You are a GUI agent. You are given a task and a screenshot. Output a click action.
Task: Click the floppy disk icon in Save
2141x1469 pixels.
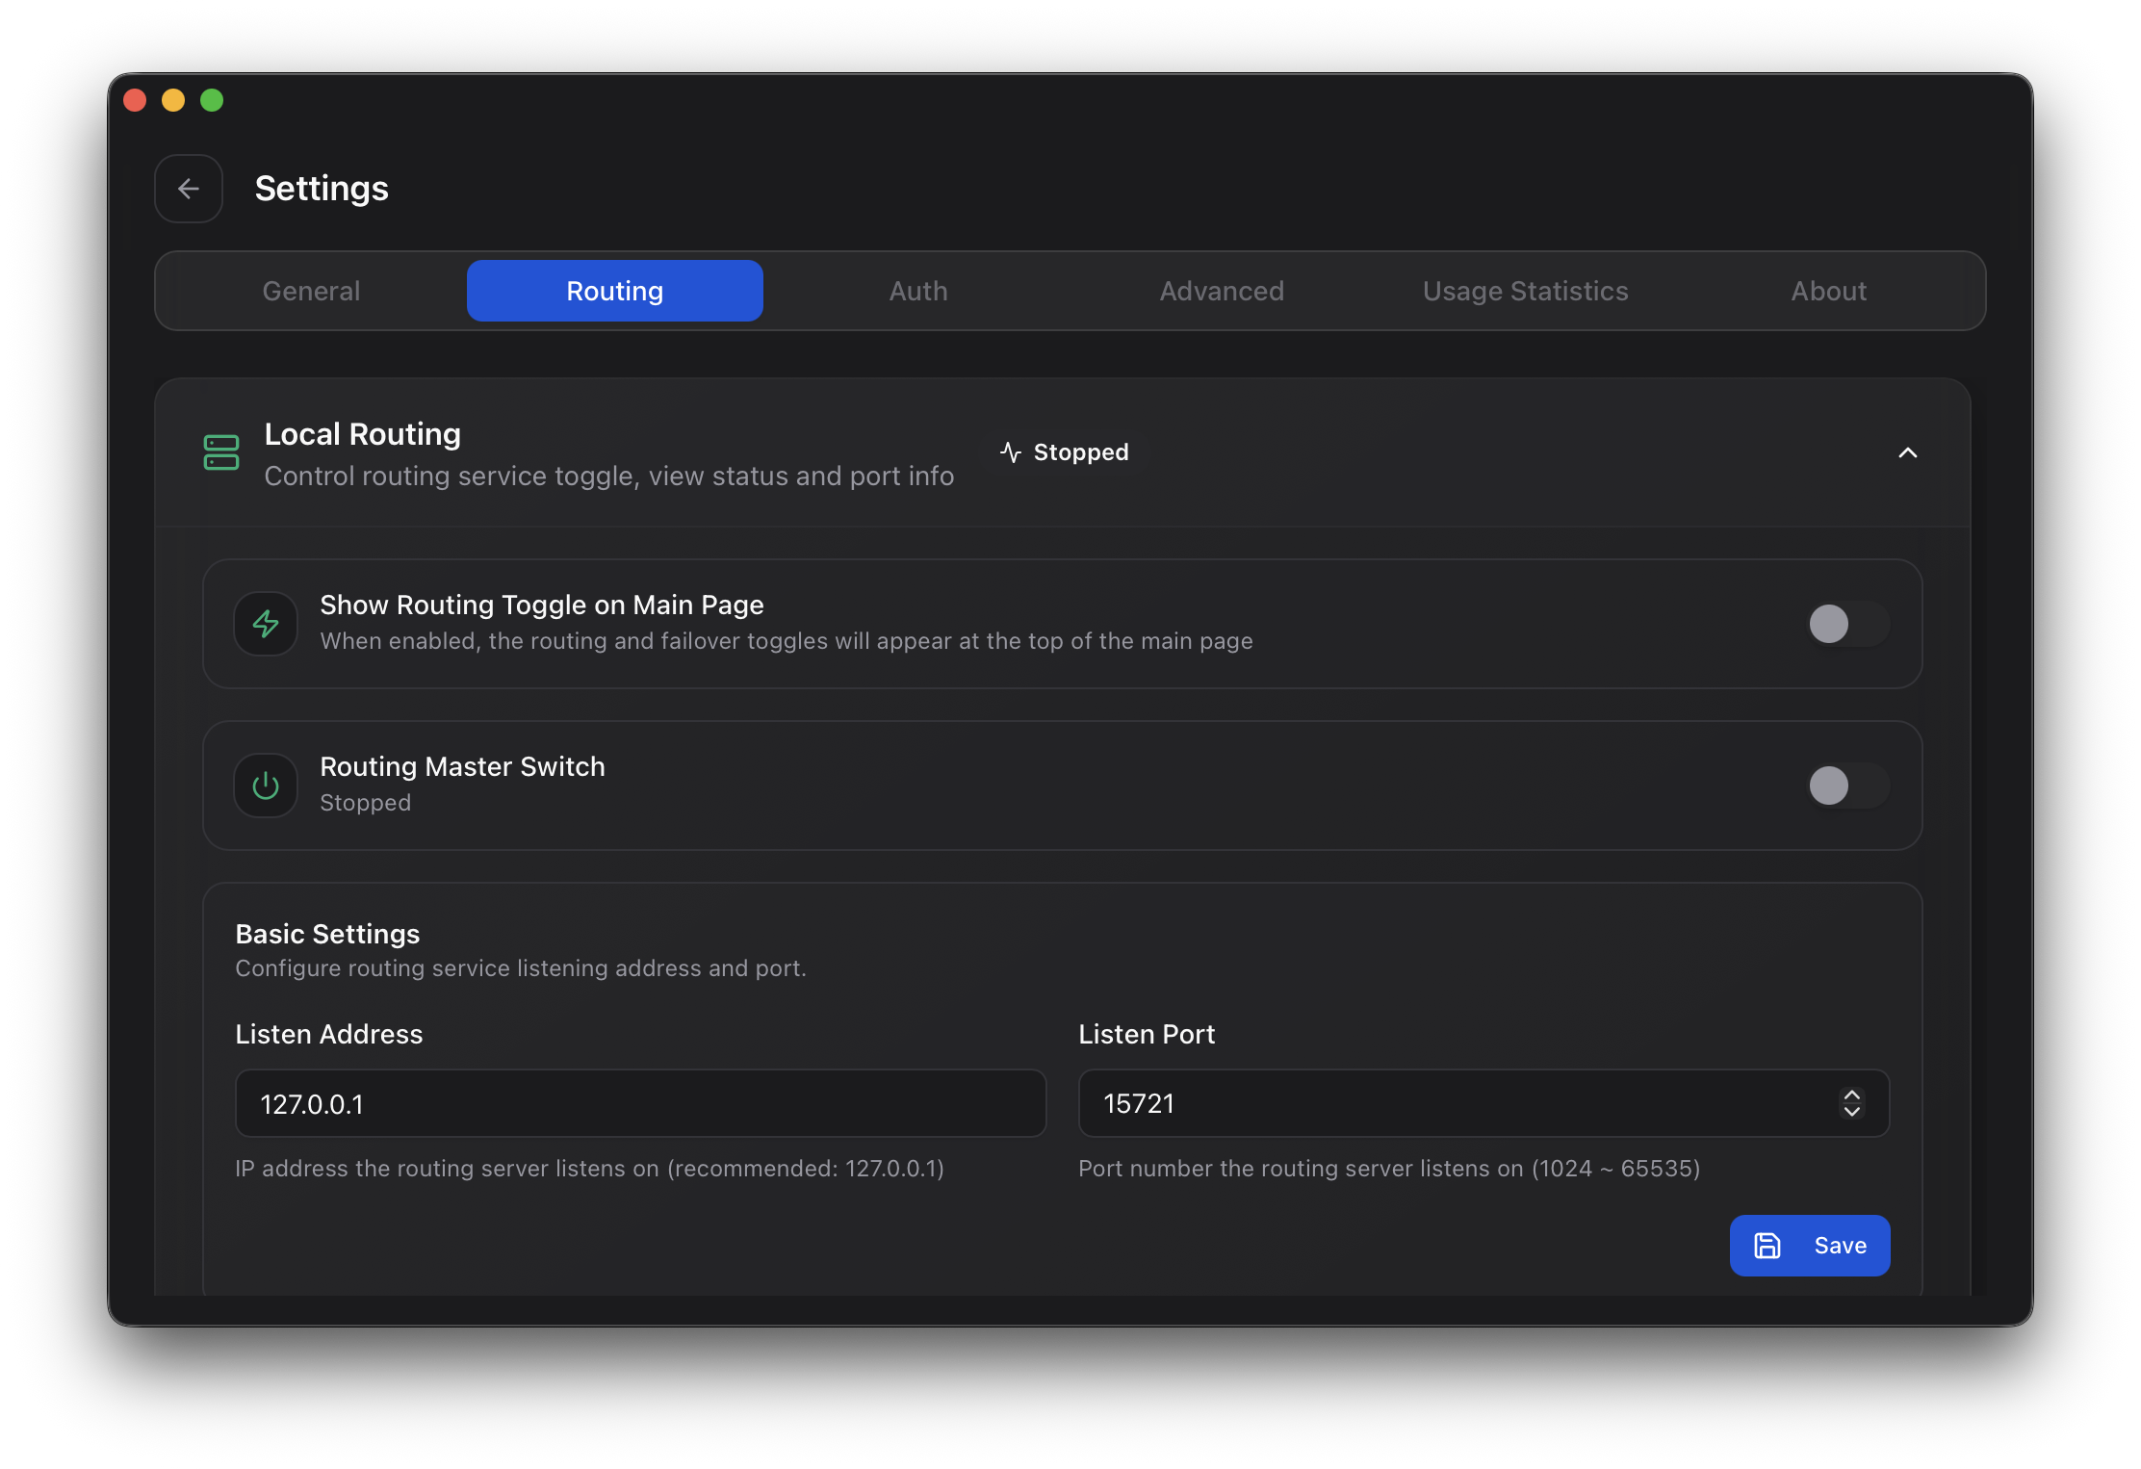tap(1767, 1246)
